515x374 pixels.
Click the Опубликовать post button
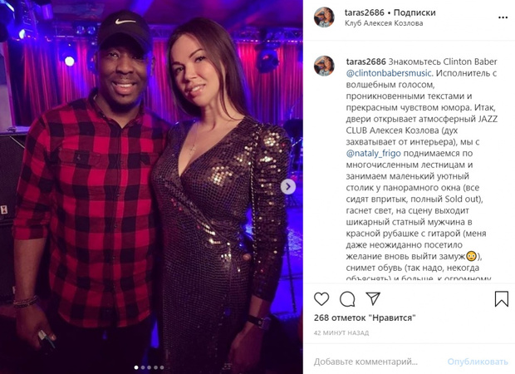478,362
